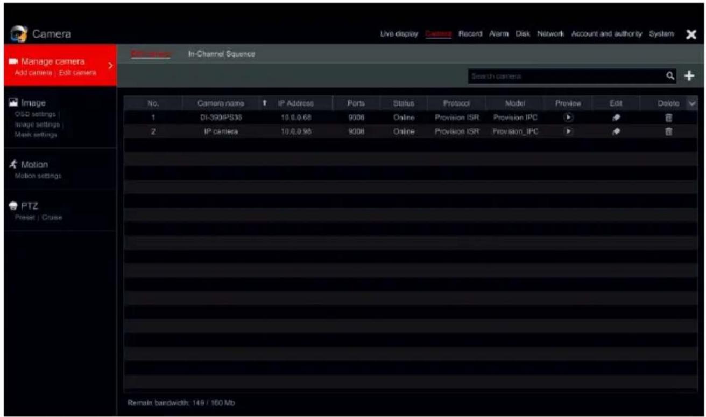
Task: Open the Disk menu
Action: click(523, 34)
